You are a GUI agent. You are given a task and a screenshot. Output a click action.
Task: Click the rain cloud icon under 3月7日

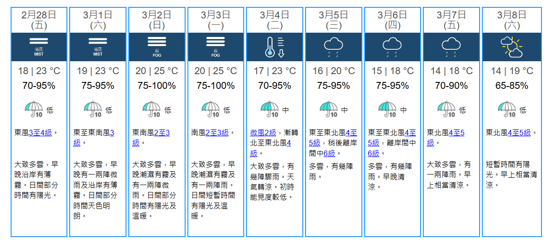[451, 46]
